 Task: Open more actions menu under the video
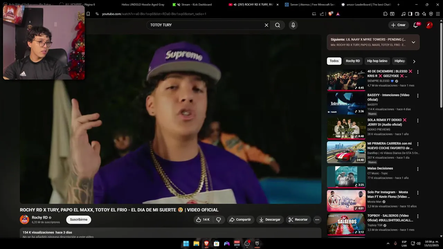pos(317,220)
